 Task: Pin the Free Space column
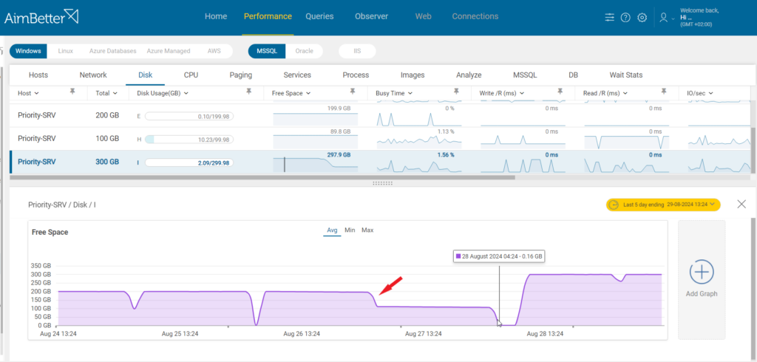(x=353, y=92)
